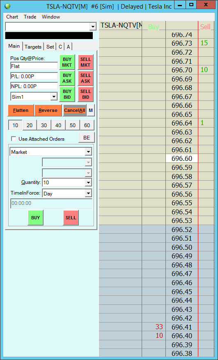Select quantity preset 30

[x=44, y=125]
